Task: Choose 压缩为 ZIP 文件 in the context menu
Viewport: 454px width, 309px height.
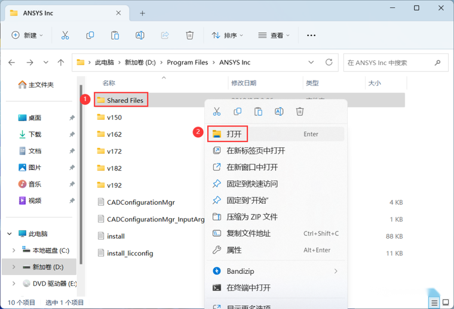Action: [276, 217]
